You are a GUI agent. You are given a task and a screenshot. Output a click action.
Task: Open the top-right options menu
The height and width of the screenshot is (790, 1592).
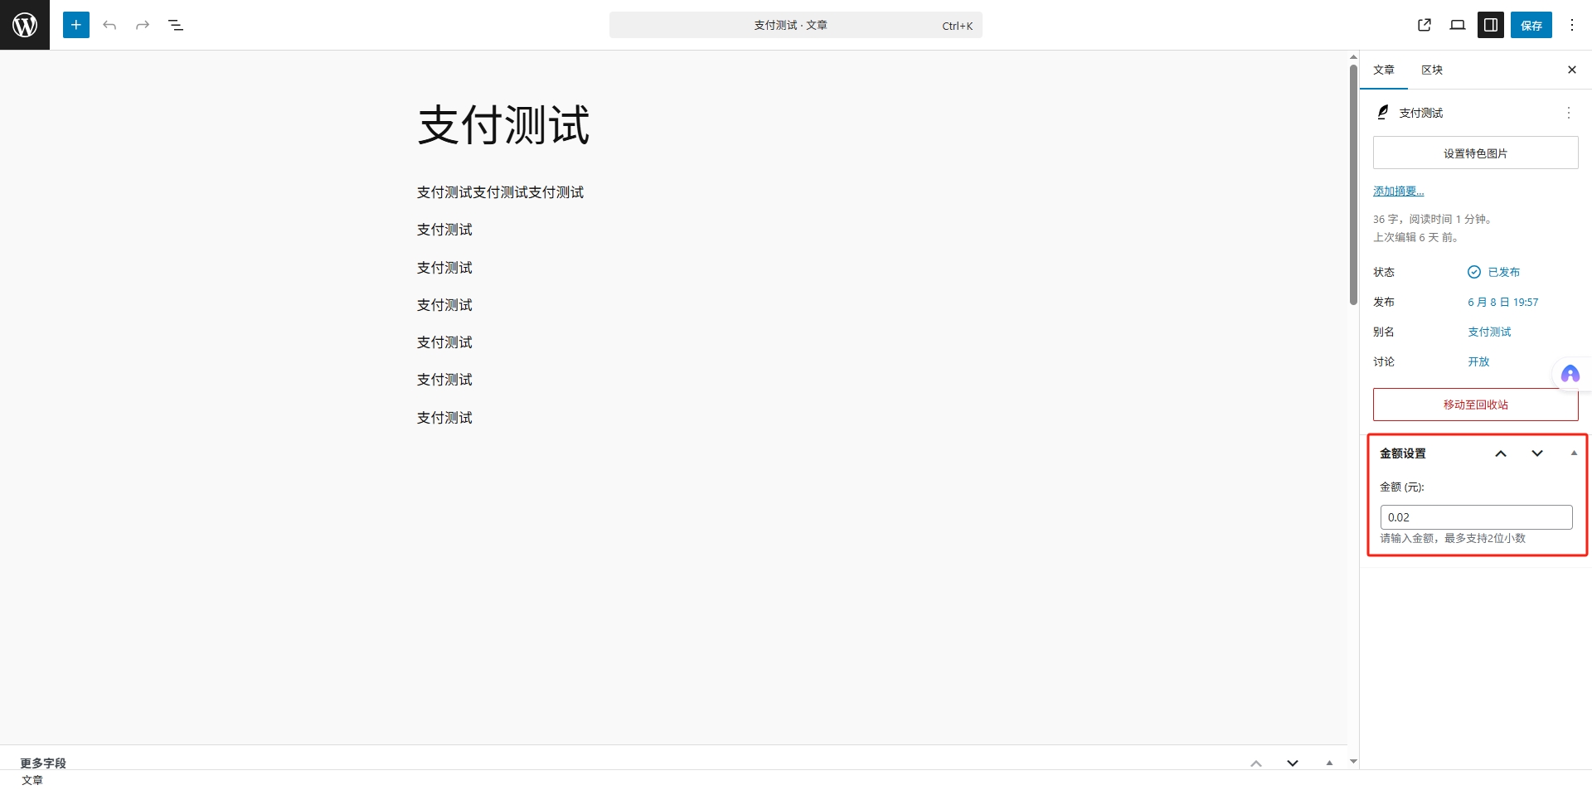pyautogui.click(x=1571, y=25)
